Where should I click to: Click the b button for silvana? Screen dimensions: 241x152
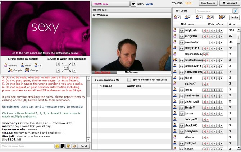204,138
